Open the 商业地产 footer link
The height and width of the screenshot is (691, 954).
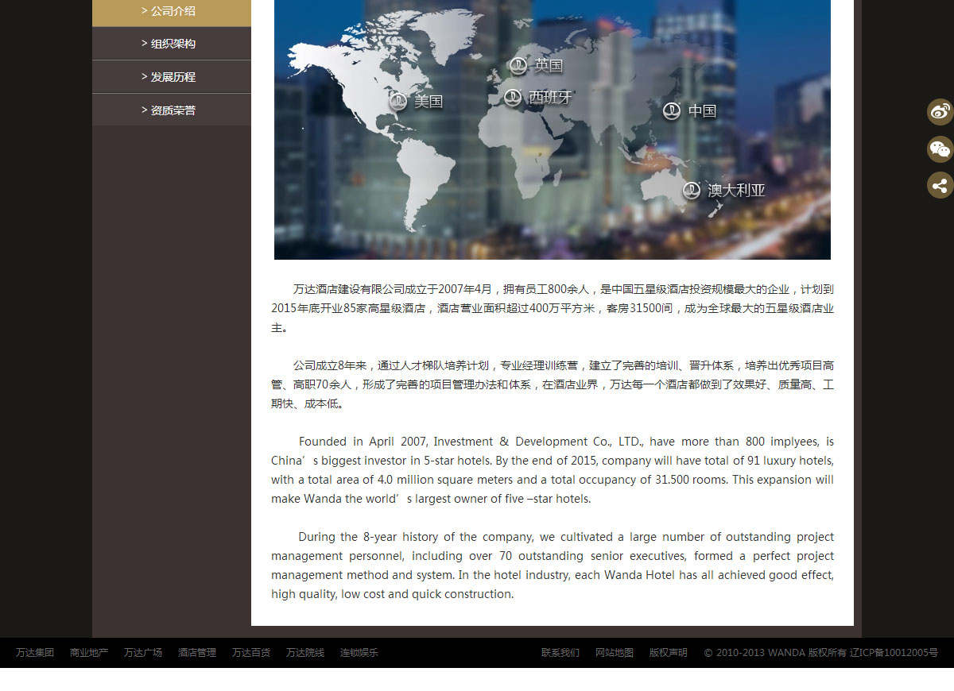89,653
